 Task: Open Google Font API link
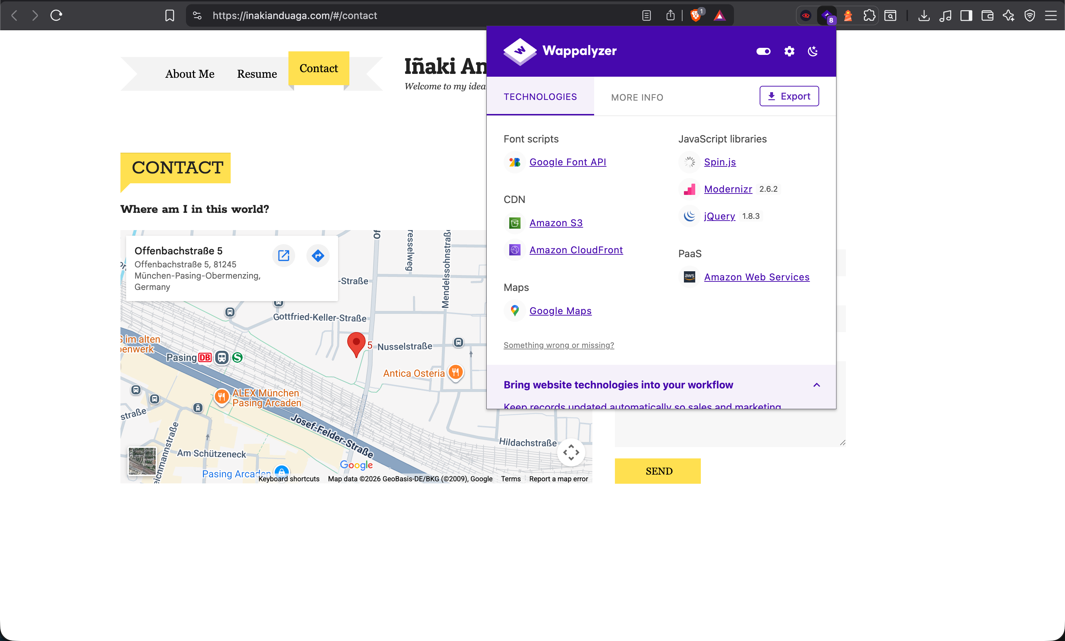pyautogui.click(x=567, y=162)
